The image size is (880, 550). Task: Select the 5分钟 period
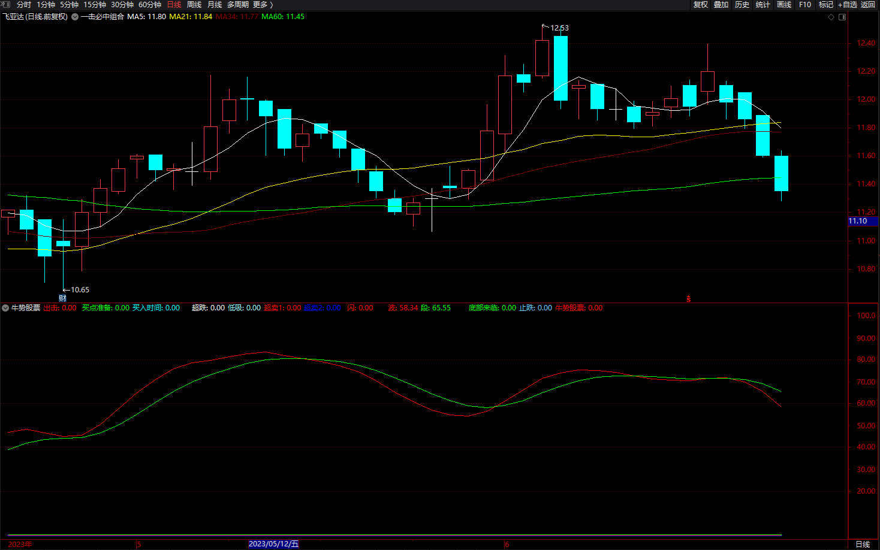[x=69, y=5]
